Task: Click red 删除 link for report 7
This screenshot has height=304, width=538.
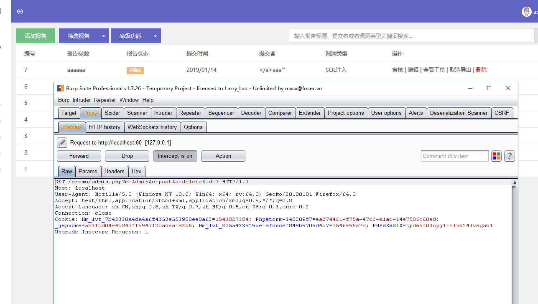Action: [482, 70]
